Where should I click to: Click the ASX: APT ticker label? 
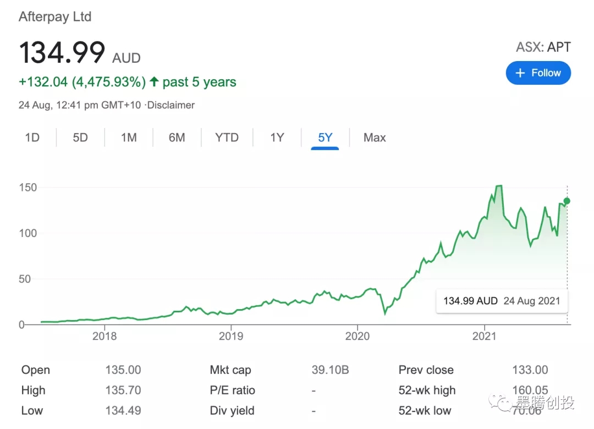(x=543, y=47)
